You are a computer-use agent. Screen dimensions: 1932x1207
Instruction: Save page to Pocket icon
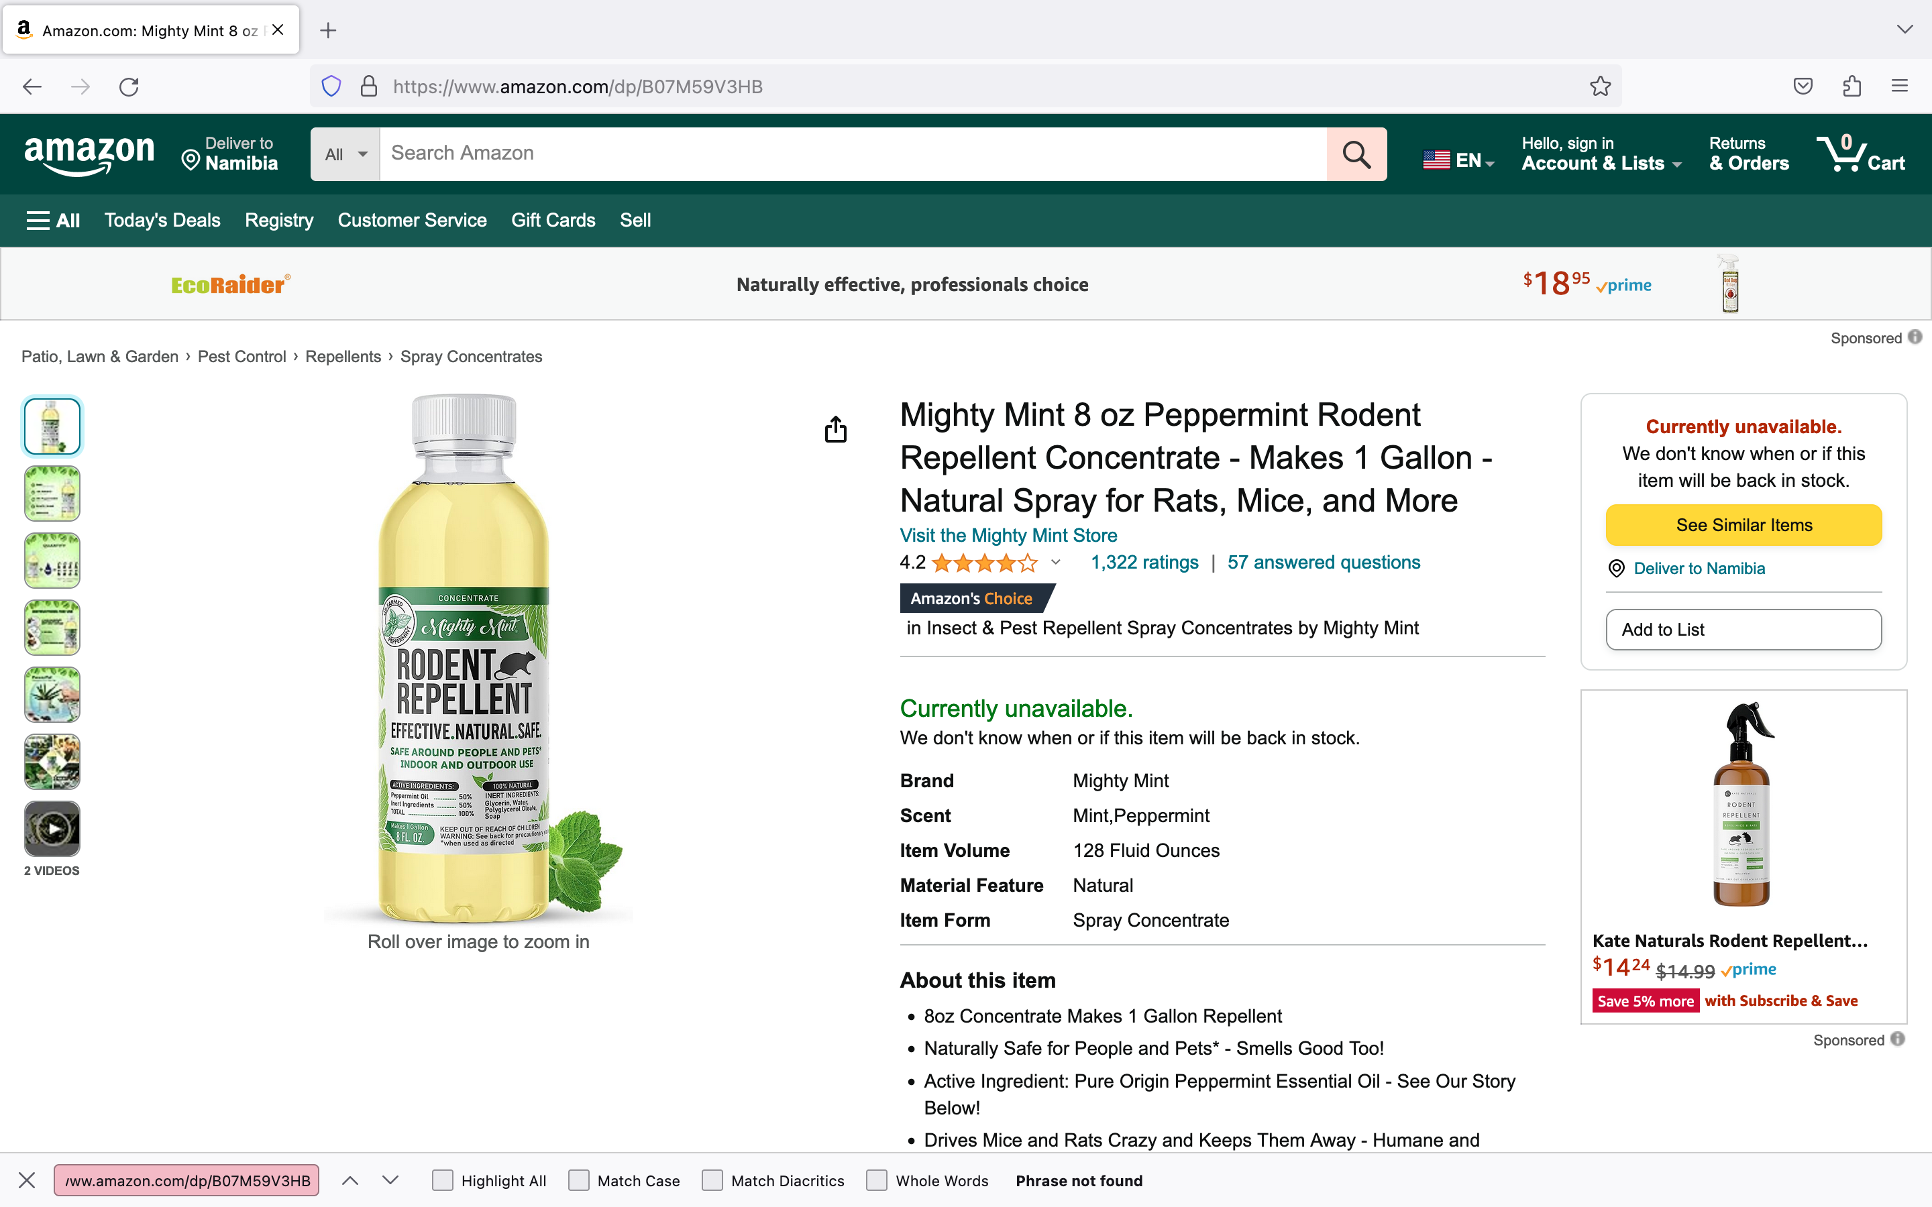click(1803, 87)
